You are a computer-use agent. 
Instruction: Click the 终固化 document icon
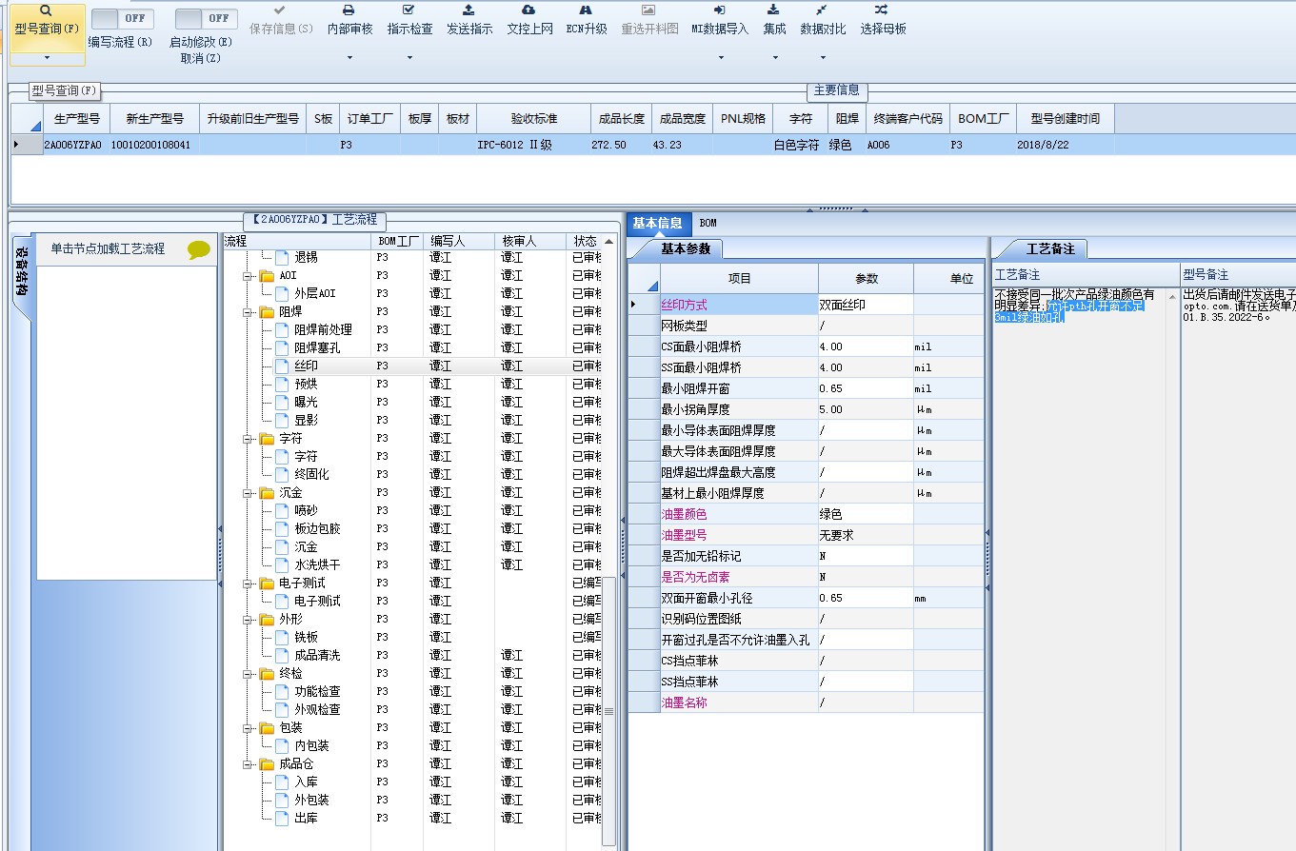click(282, 474)
